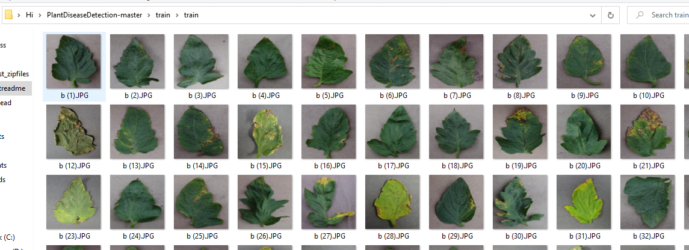Click the last train breadcrumb segment
Viewport: 689px width, 250px height.
click(191, 15)
